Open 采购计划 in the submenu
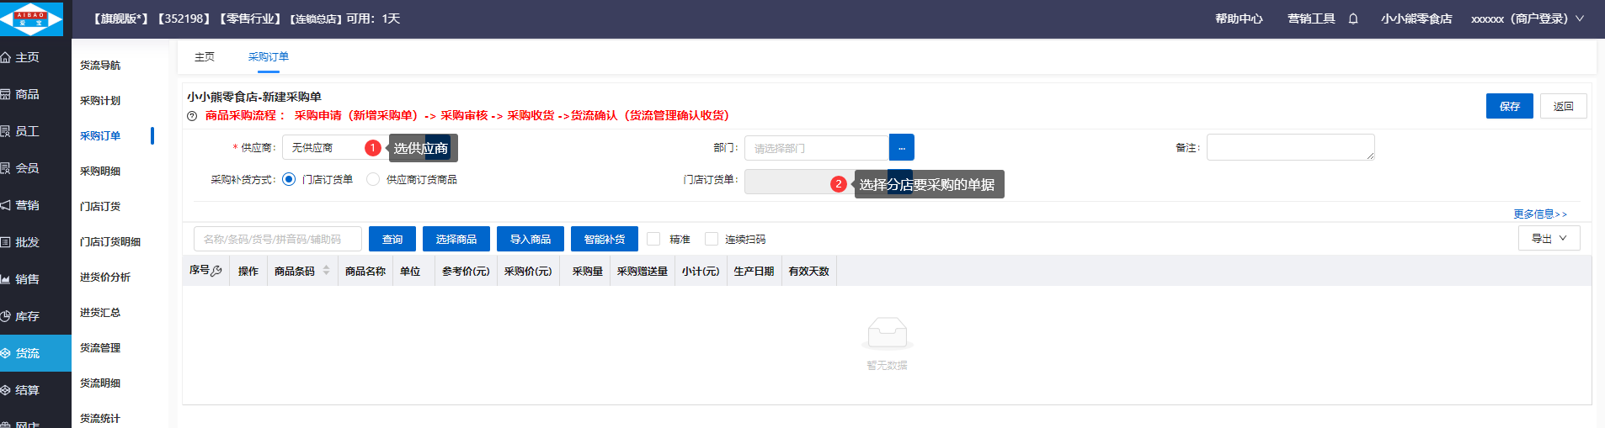1605x428 pixels. pyautogui.click(x=100, y=100)
